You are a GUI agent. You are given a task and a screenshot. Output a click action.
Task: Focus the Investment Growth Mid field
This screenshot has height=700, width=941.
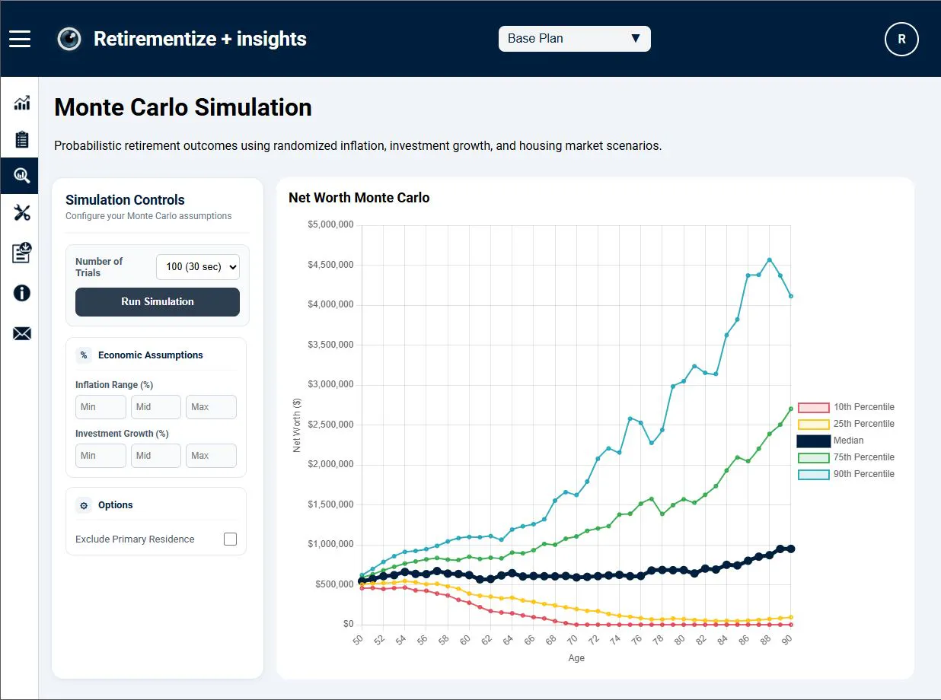point(156,456)
